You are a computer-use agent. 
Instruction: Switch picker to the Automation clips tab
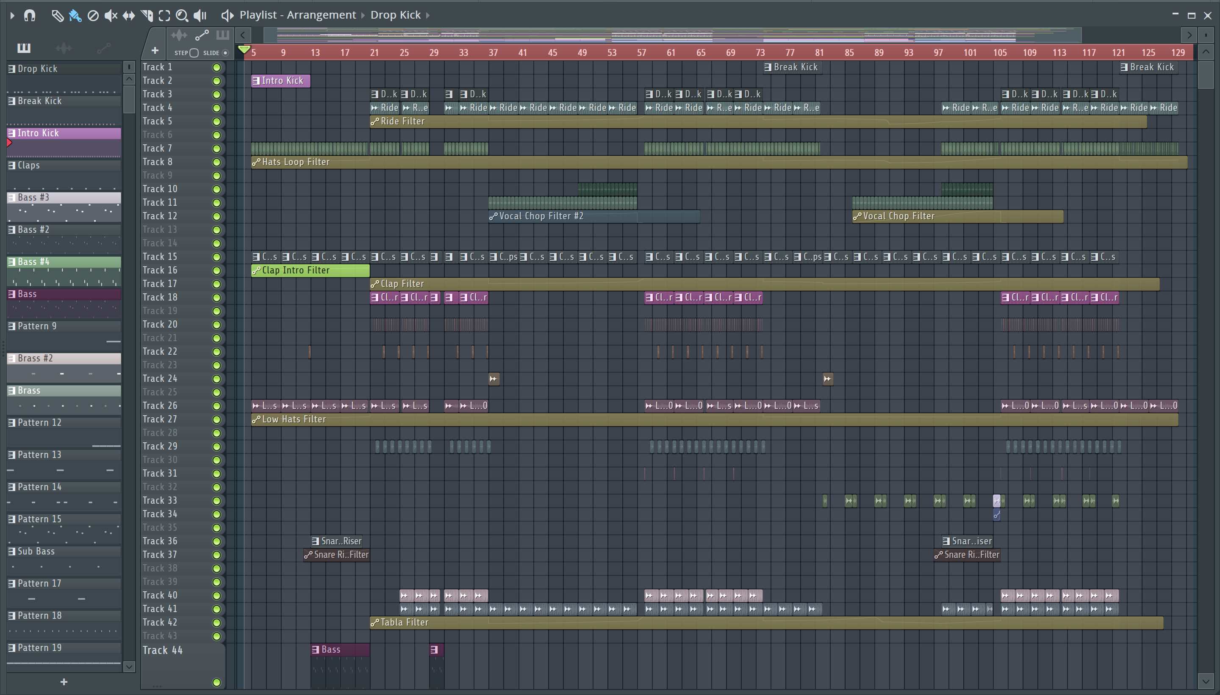pyautogui.click(x=104, y=48)
